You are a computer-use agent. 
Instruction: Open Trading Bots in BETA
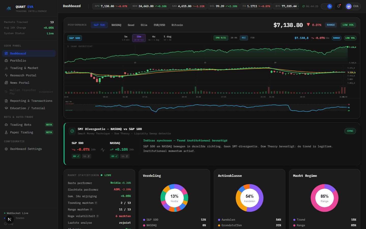coord(20,125)
